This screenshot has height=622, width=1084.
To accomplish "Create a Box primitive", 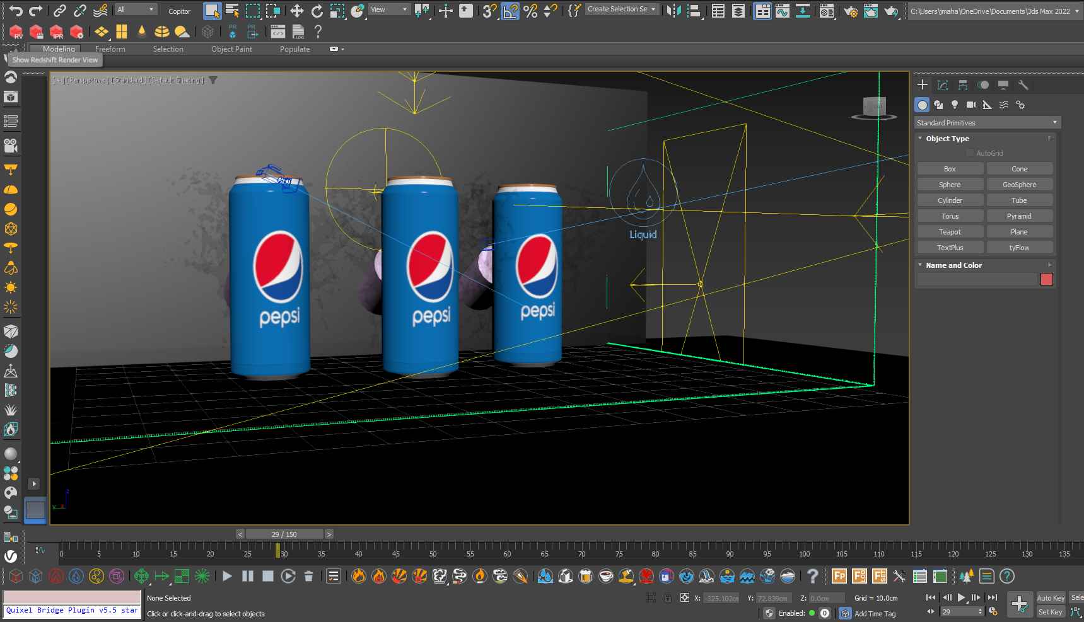I will [x=950, y=169].
